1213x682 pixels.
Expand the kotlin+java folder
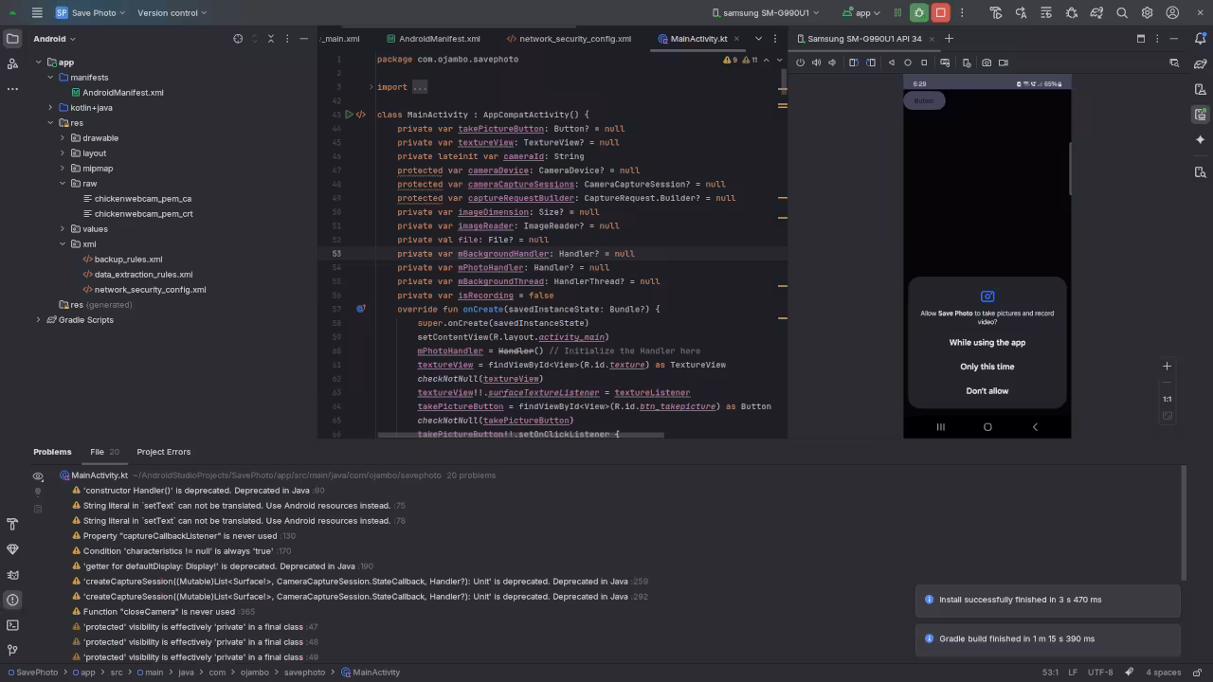tap(50, 108)
